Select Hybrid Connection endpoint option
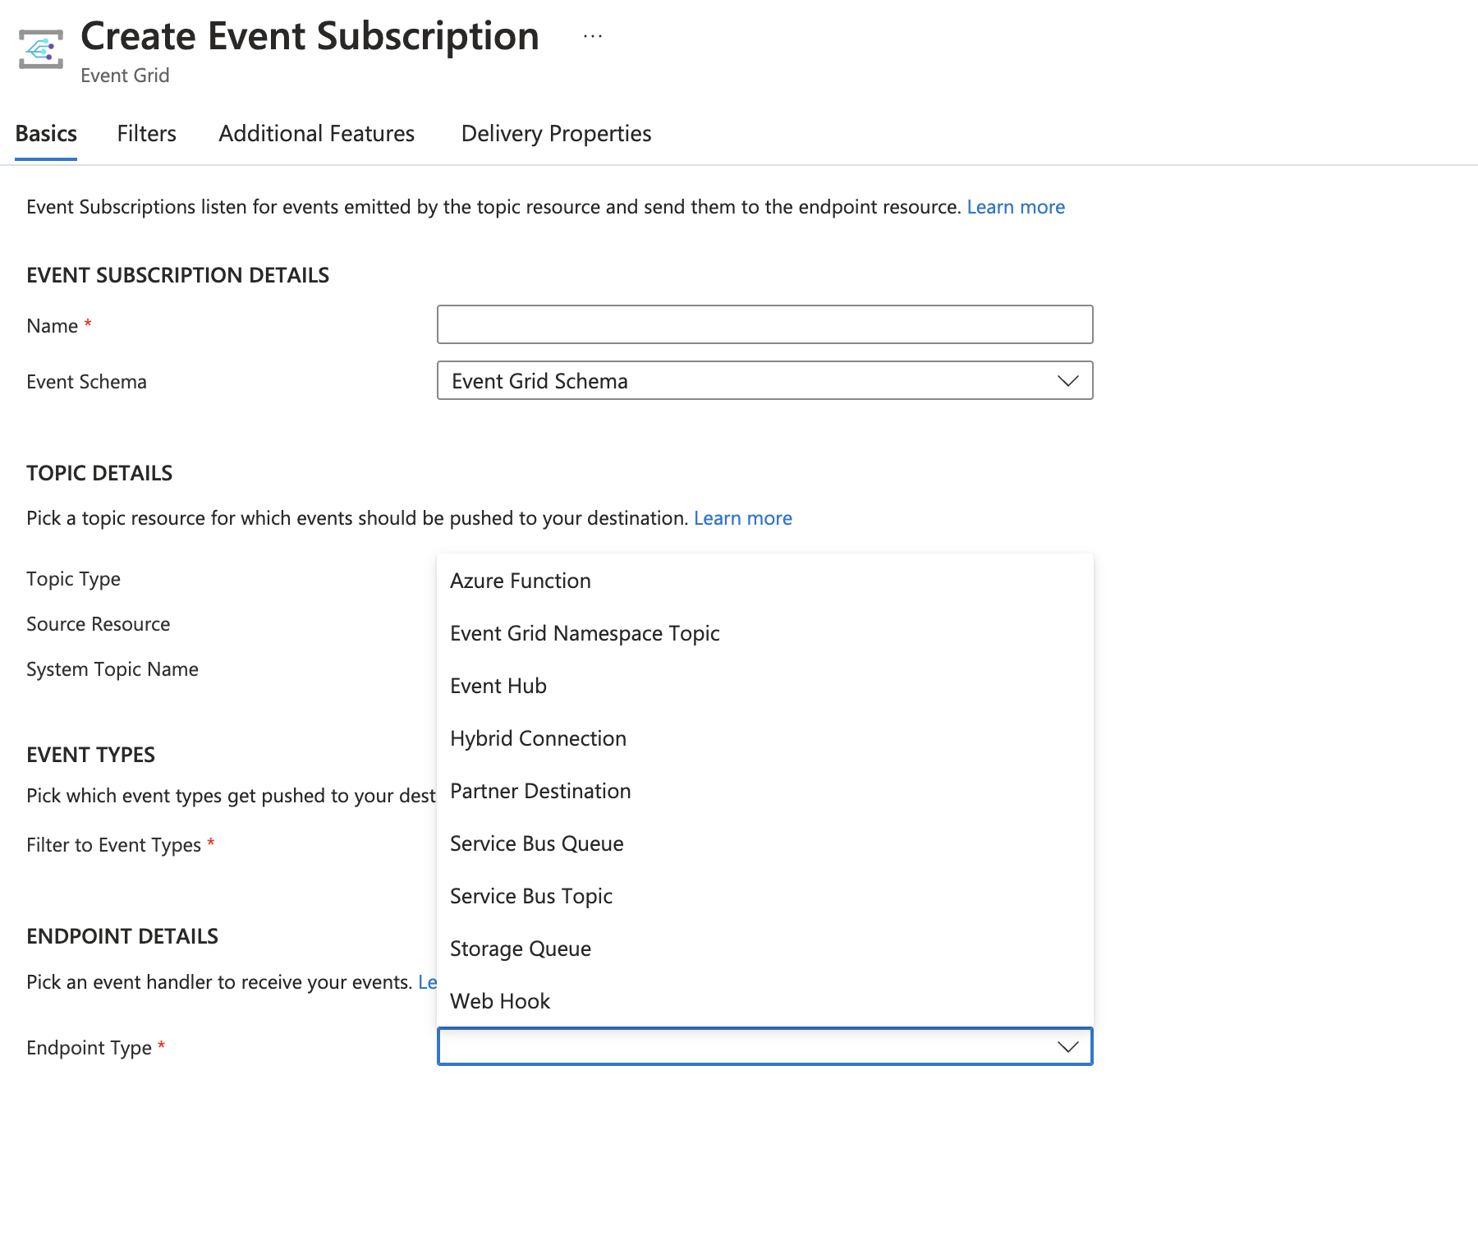 pyautogui.click(x=538, y=738)
